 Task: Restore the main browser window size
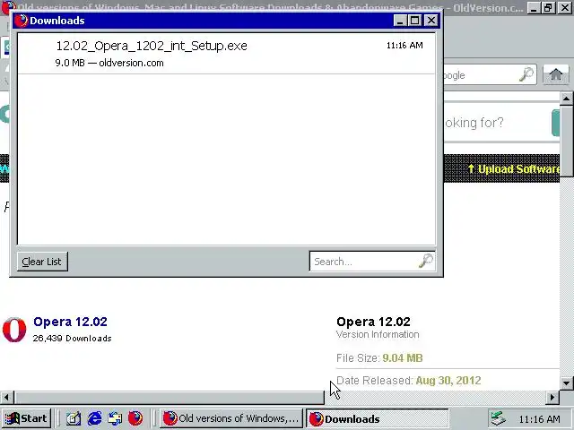click(x=549, y=8)
